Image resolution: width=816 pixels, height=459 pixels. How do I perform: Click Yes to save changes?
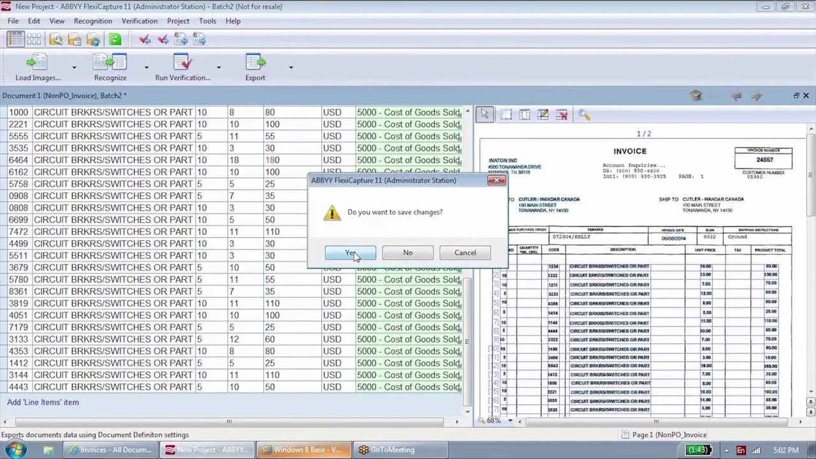pyautogui.click(x=350, y=253)
